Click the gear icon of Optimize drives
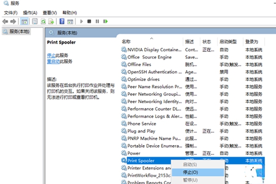The height and width of the screenshot is (184, 276). (124, 79)
